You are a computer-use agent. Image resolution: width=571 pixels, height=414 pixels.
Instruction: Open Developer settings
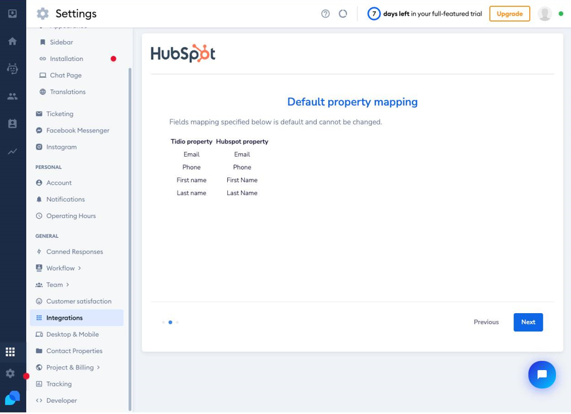click(61, 400)
